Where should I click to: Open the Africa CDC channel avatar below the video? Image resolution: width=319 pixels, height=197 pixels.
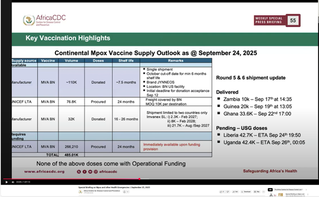point(81,192)
